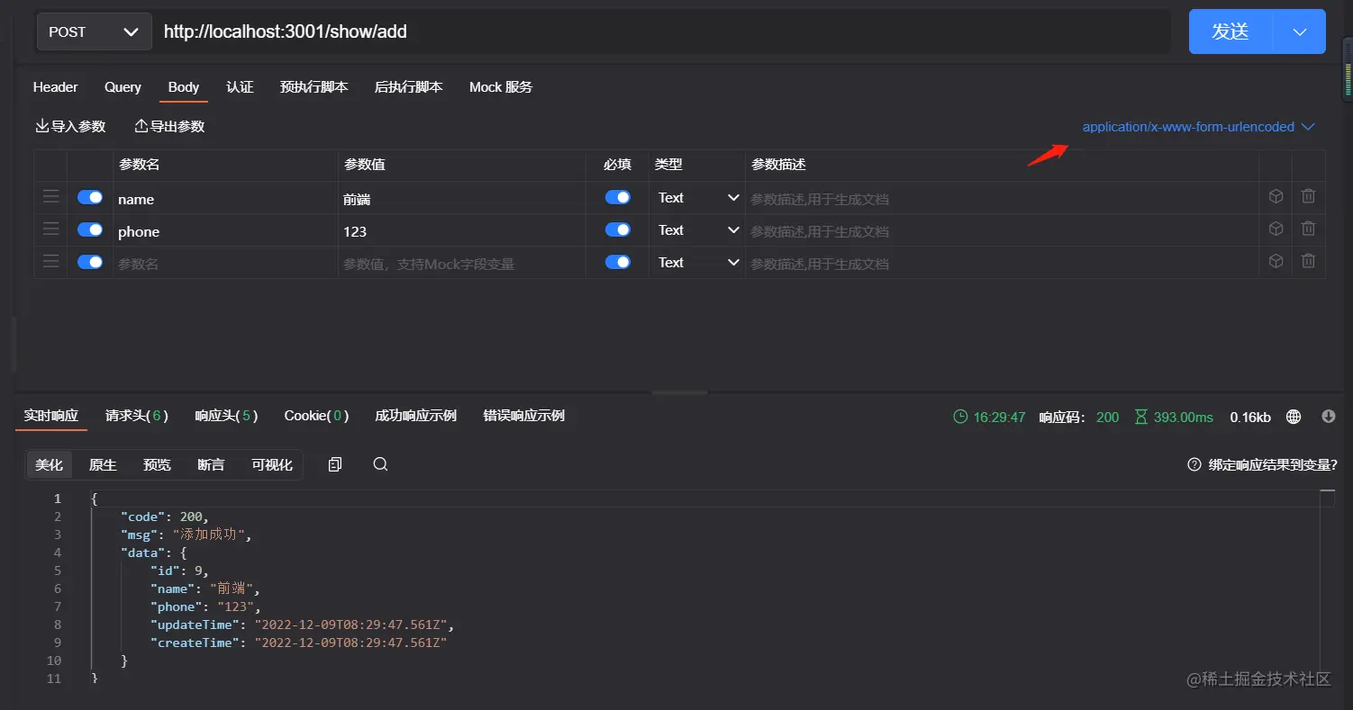
Task: Disable the phone parameter enable switch
Action: coord(90,230)
